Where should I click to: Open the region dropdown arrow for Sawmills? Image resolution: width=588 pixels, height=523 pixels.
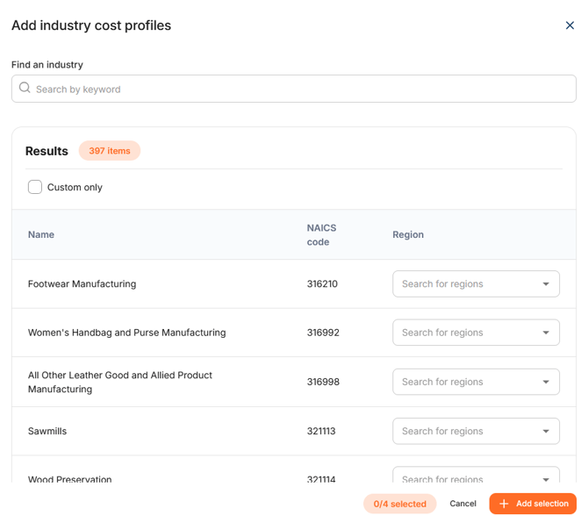[x=546, y=431]
